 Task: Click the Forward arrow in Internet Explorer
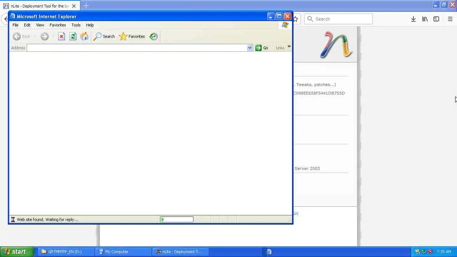(44, 36)
